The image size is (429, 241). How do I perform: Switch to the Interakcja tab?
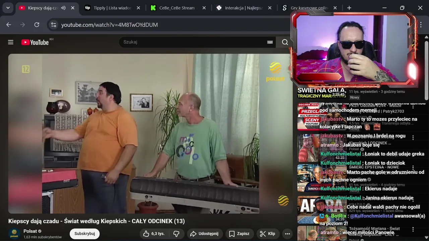(244, 8)
